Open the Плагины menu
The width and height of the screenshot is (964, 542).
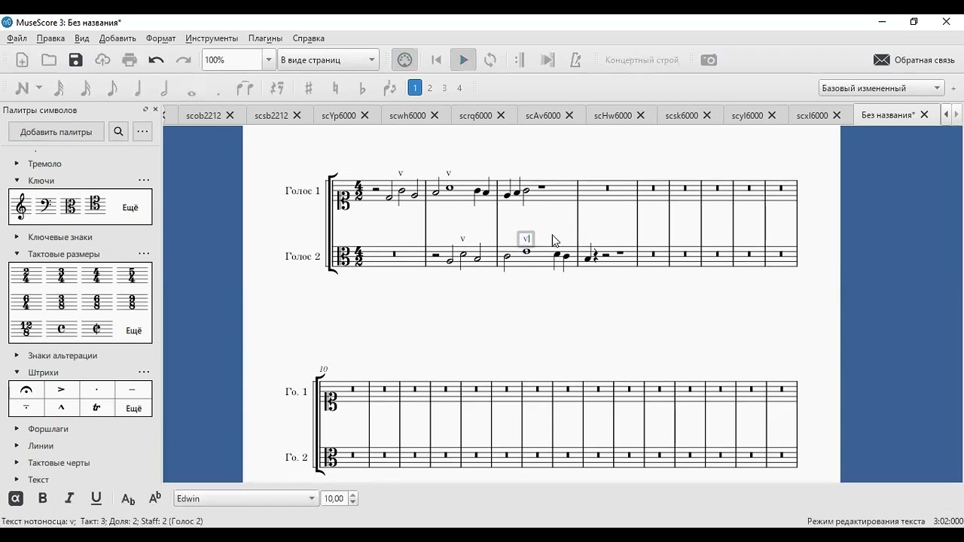pos(265,38)
